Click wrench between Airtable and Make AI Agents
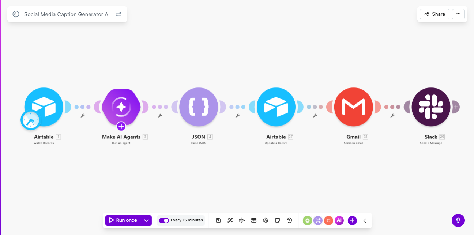 pyautogui.click(x=82, y=116)
